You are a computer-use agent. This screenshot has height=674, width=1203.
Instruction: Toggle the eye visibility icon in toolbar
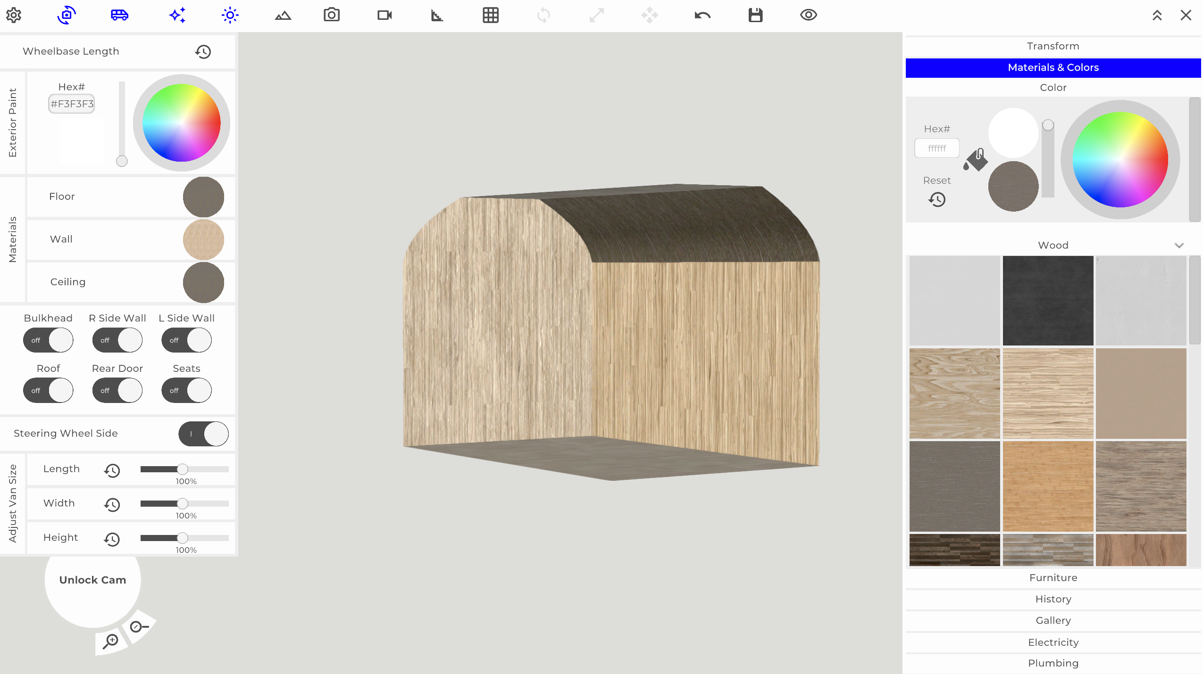point(809,15)
